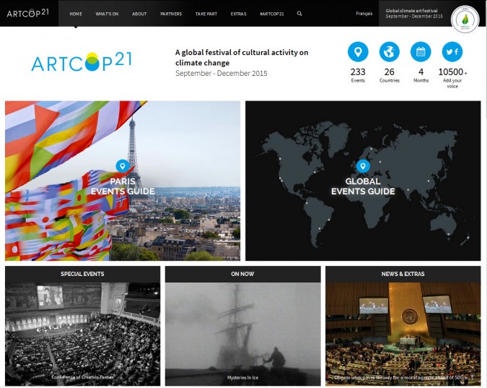Switch language to Français

[364, 14]
